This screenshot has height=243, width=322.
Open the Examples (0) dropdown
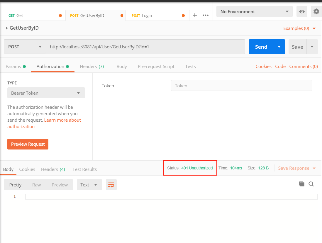(299, 28)
